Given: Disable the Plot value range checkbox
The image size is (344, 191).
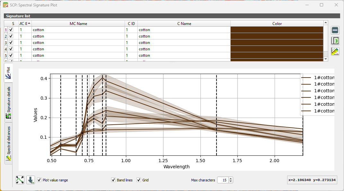Looking at the screenshot, I should pos(39,180).
